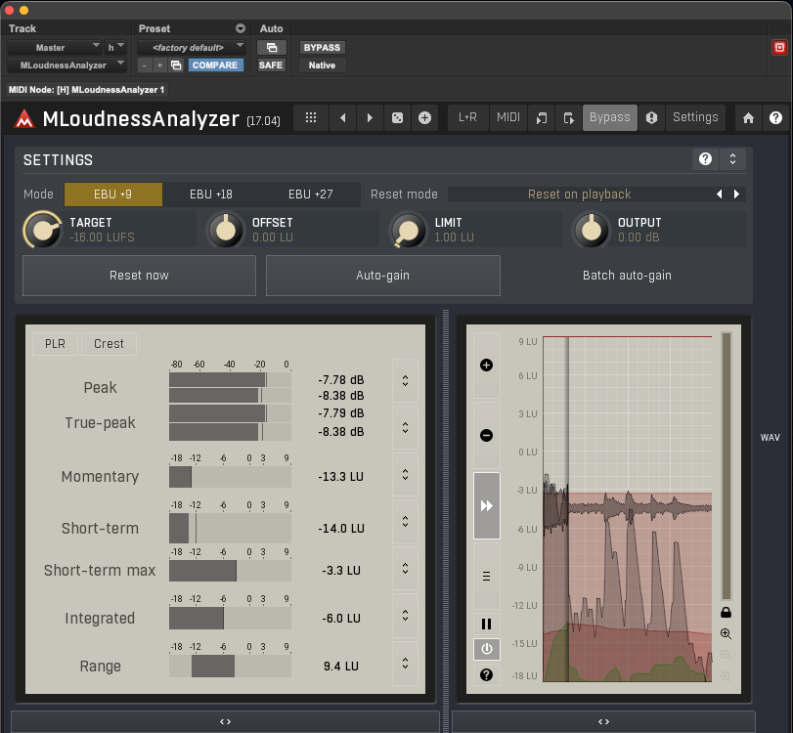The height and width of the screenshot is (733, 793).
Task: Click the graph lock icon
Action: tap(726, 613)
